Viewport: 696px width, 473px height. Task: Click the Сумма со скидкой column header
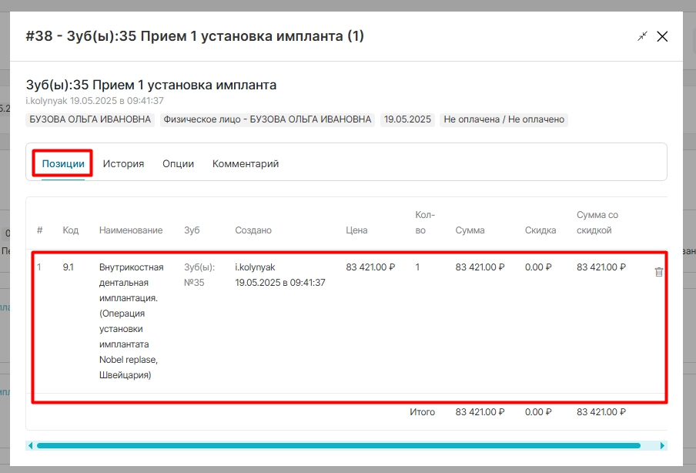click(597, 223)
